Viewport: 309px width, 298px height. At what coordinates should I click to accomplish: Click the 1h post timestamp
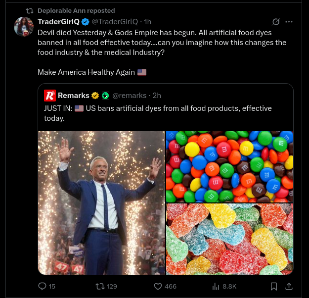(147, 22)
